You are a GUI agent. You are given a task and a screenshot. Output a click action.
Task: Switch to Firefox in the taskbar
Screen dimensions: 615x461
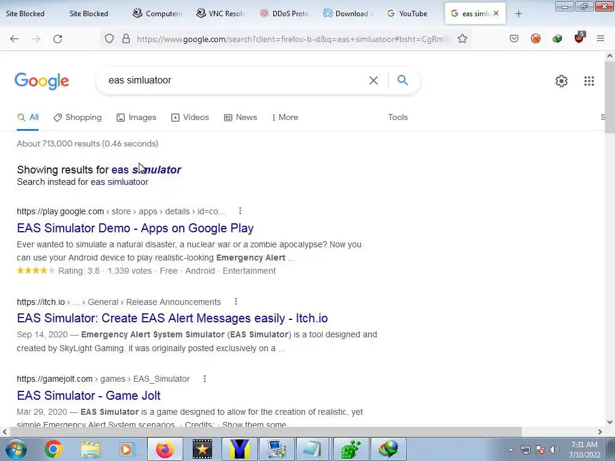(165, 449)
